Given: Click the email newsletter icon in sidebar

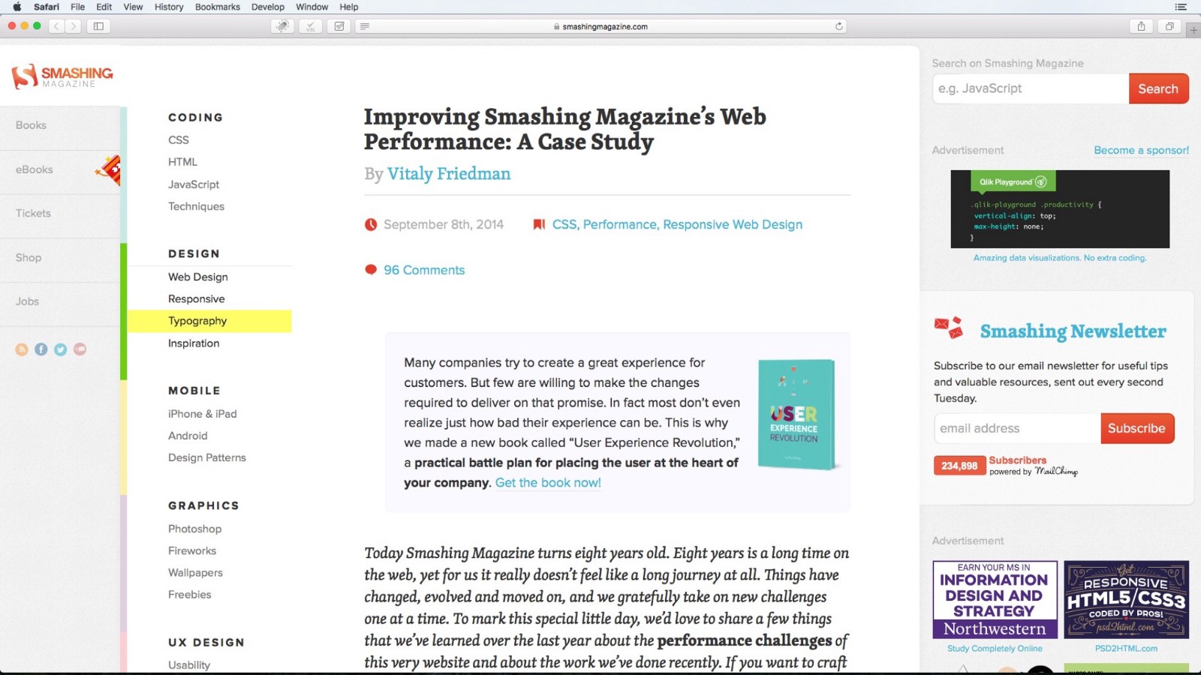Looking at the screenshot, I should pyautogui.click(x=80, y=349).
